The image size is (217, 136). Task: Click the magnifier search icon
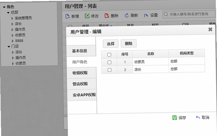click(166, 14)
